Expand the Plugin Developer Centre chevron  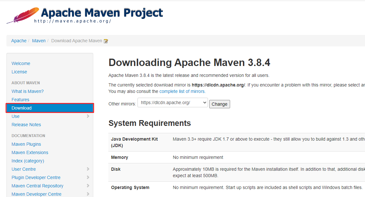point(88,177)
